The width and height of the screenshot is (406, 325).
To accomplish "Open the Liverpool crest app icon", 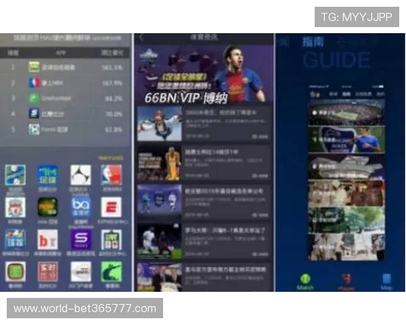I will [16, 207].
